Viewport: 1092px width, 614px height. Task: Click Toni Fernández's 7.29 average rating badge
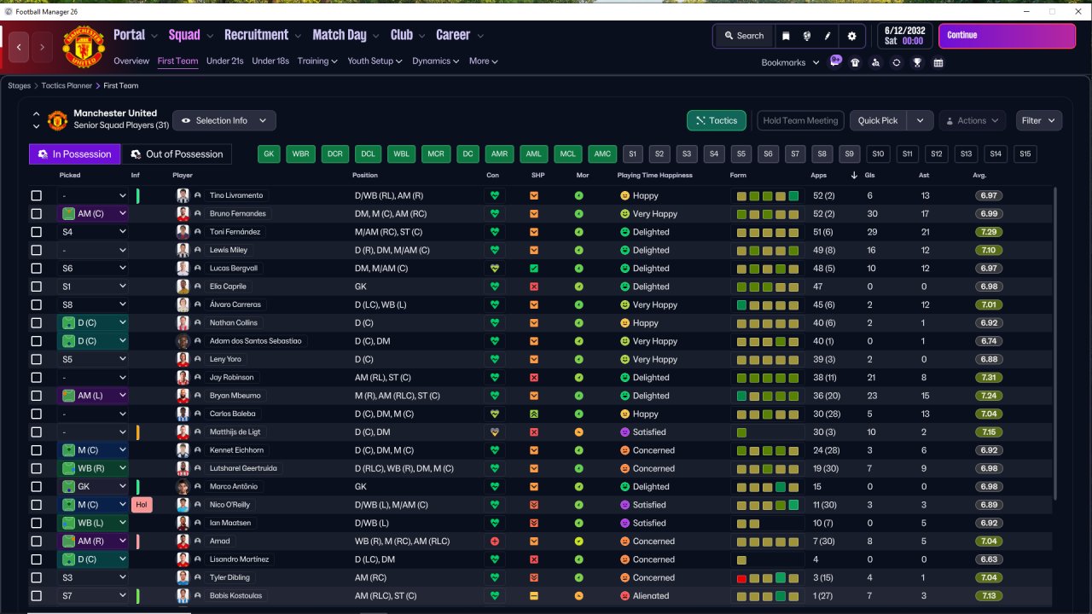point(990,232)
